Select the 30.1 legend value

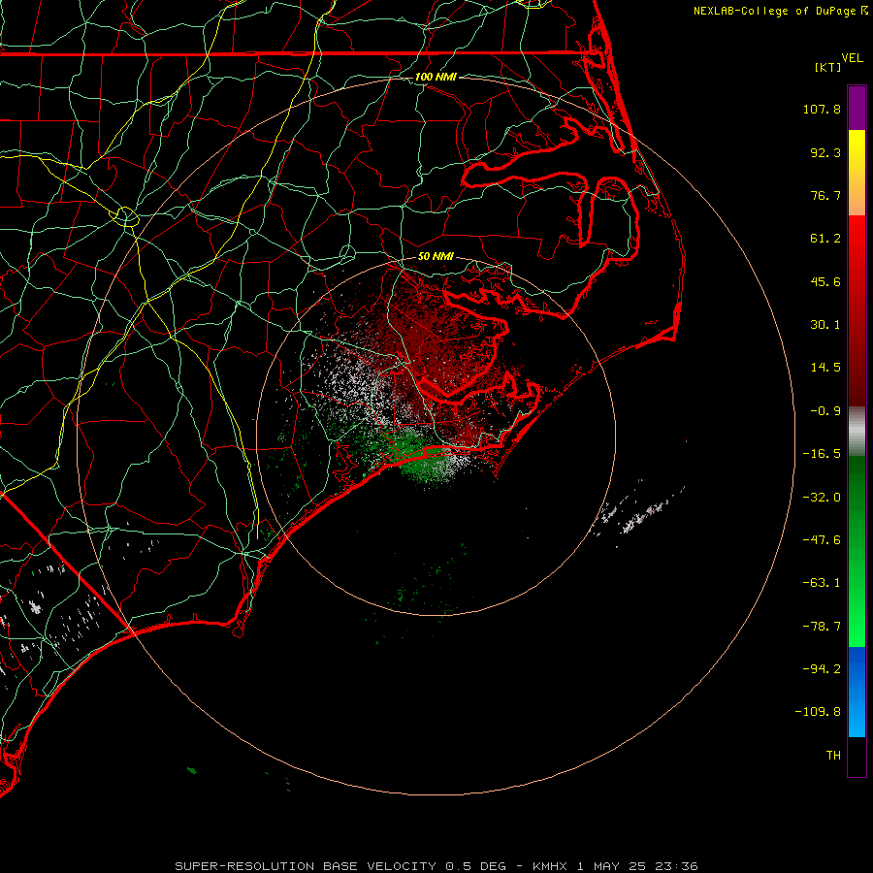pos(825,325)
